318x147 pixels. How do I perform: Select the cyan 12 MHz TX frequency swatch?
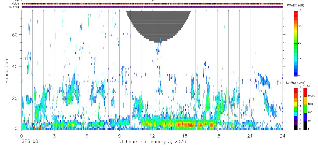[296, 114]
